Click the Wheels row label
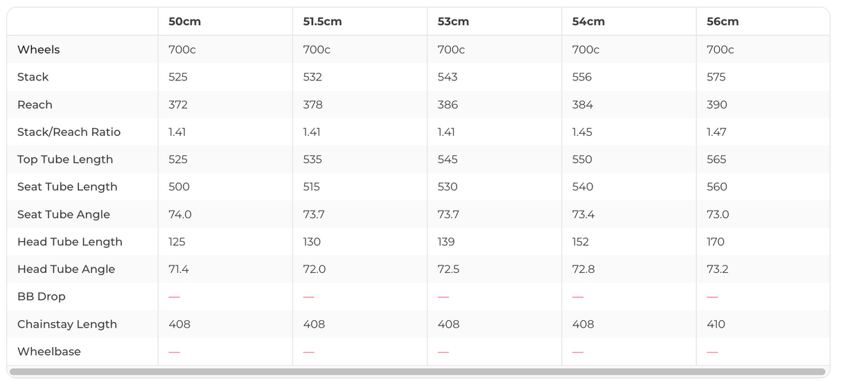 (39, 49)
